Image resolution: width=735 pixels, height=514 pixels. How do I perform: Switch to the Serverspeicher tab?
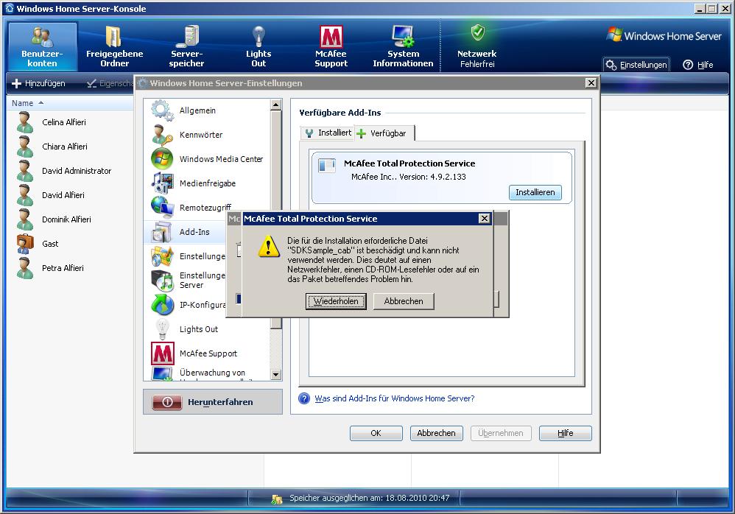click(x=186, y=47)
